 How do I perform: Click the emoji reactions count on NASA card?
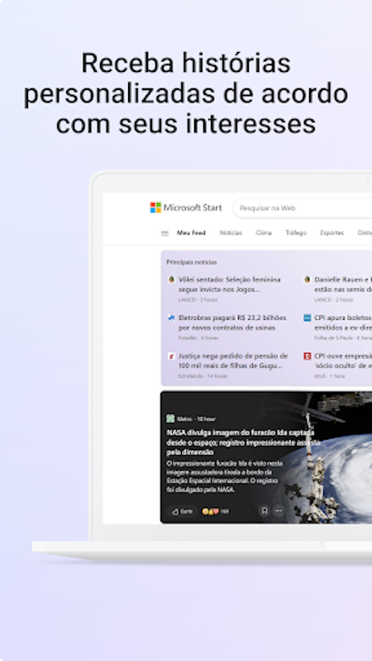pos(216,511)
